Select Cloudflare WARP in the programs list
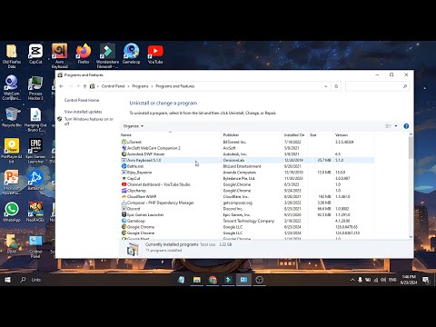The image size is (436, 327). [247, 196]
